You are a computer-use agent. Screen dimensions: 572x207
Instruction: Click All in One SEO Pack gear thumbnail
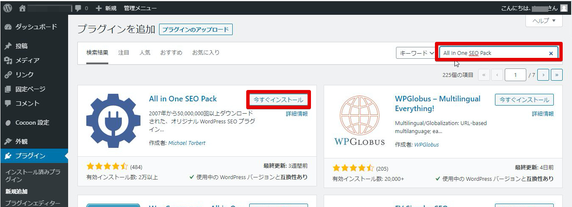pos(113,121)
